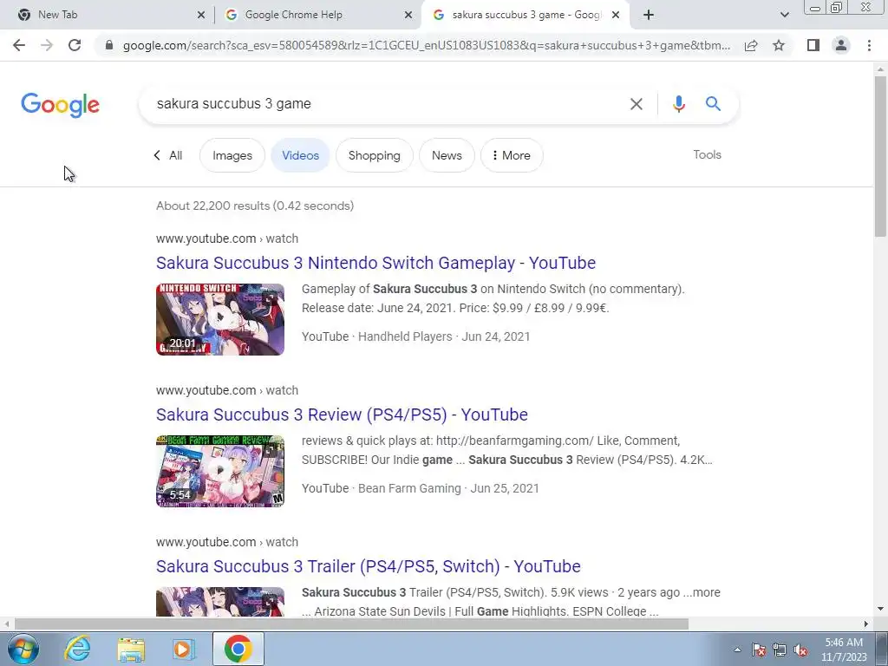The width and height of the screenshot is (888, 666).
Task: Open Windows Media Player from the taskbar
Action: click(182, 649)
